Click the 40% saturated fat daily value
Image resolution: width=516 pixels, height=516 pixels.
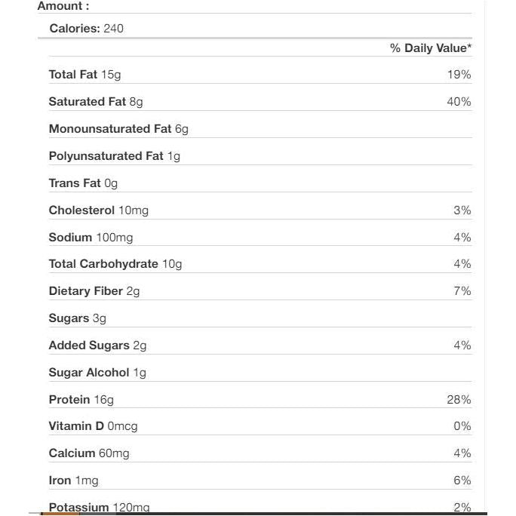click(459, 102)
